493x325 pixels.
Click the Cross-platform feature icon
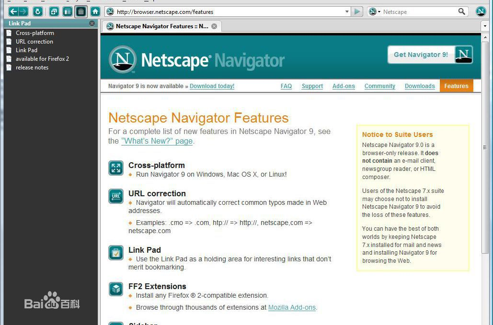[x=116, y=168]
